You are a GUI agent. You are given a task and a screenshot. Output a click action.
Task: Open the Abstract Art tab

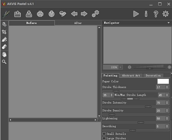pyautogui.click(x=131, y=76)
